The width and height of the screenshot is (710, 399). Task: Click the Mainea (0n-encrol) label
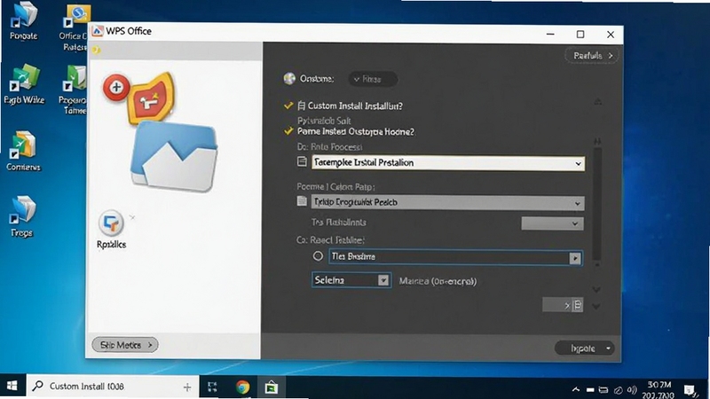tap(438, 281)
